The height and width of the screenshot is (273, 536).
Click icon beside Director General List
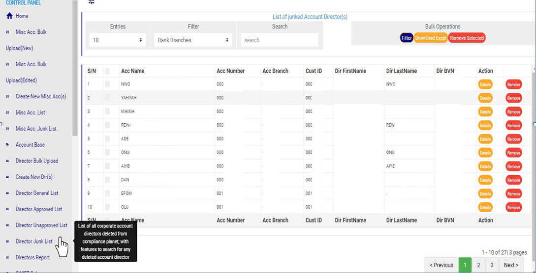tap(7, 193)
